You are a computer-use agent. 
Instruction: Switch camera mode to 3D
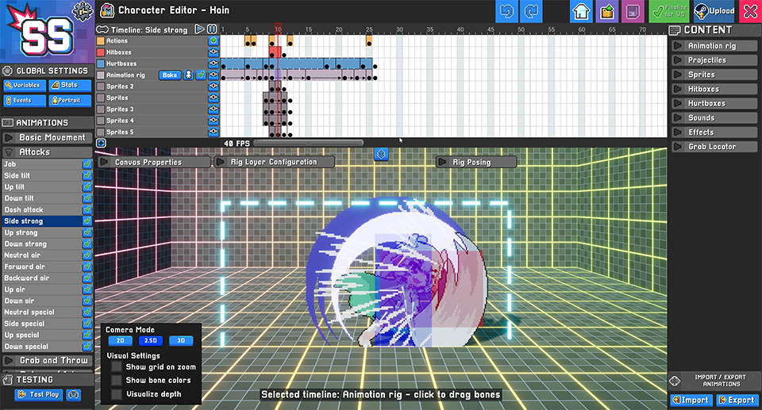point(181,341)
